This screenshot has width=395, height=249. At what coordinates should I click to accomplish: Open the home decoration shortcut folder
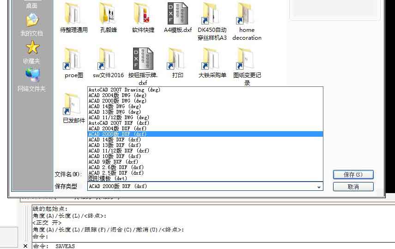(247, 15)
